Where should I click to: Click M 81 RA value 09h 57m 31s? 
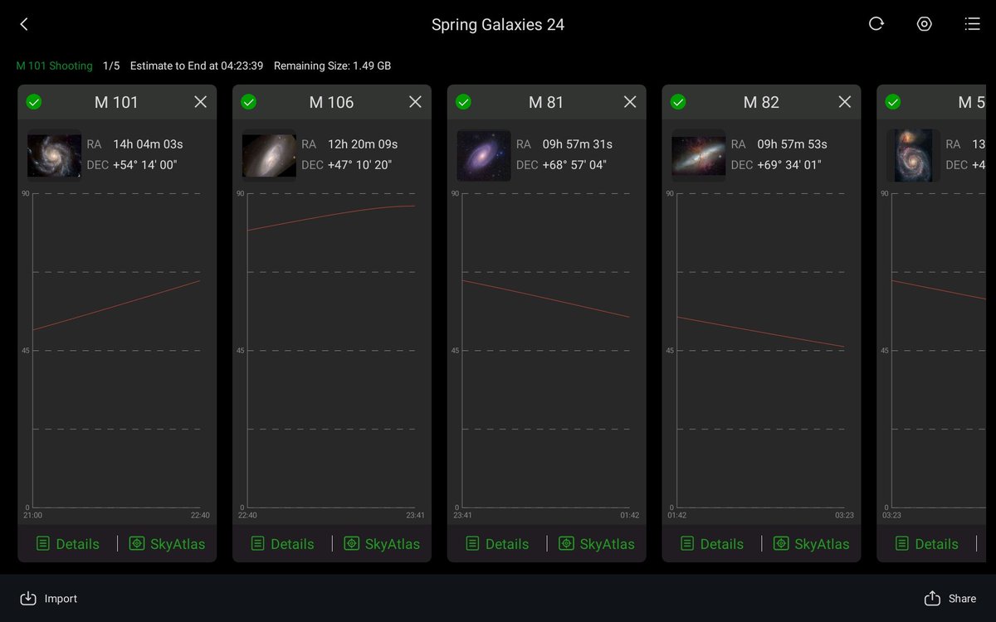click(578, 144)
